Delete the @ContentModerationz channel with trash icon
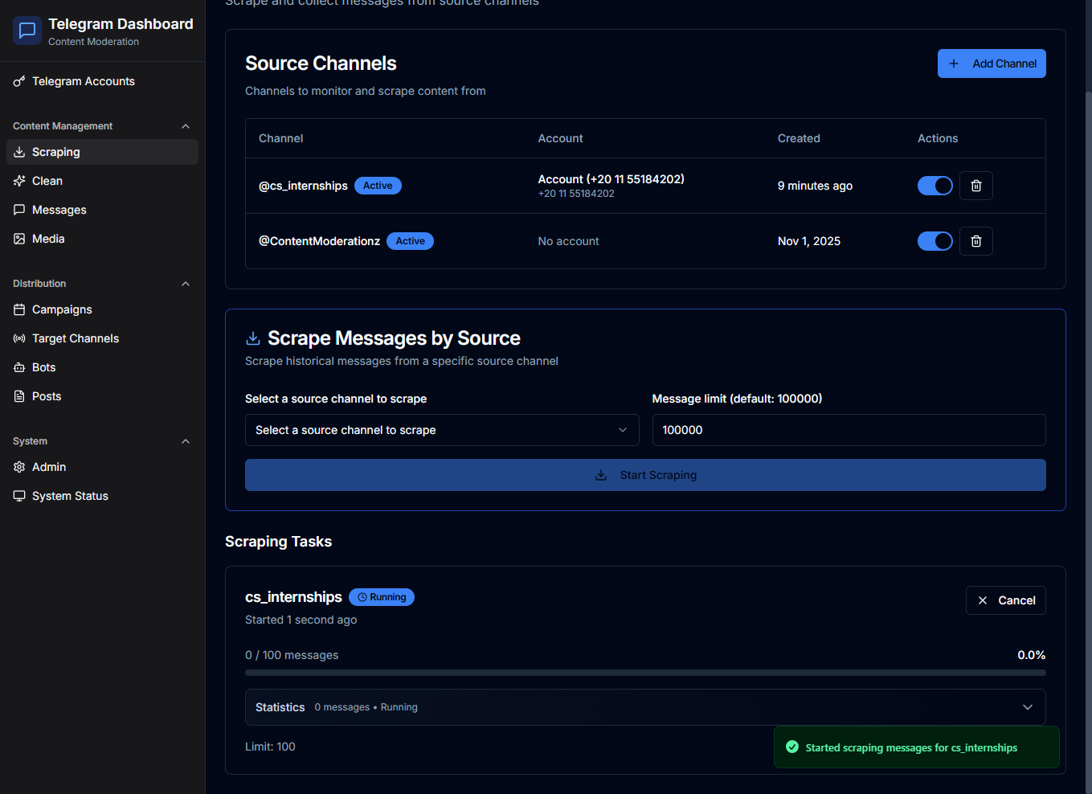 click(976, 241)
